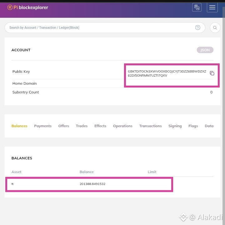Copy the public key using copy icon

[212, 73]
